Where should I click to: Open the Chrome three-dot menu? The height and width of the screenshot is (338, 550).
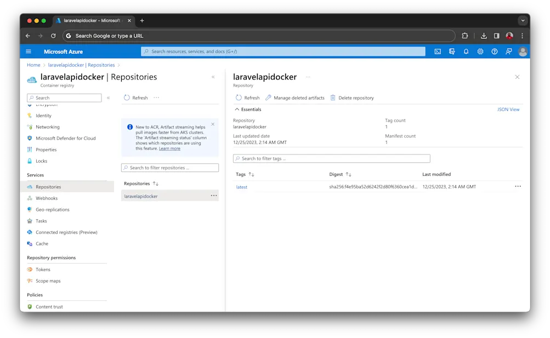tap(522, 36)
